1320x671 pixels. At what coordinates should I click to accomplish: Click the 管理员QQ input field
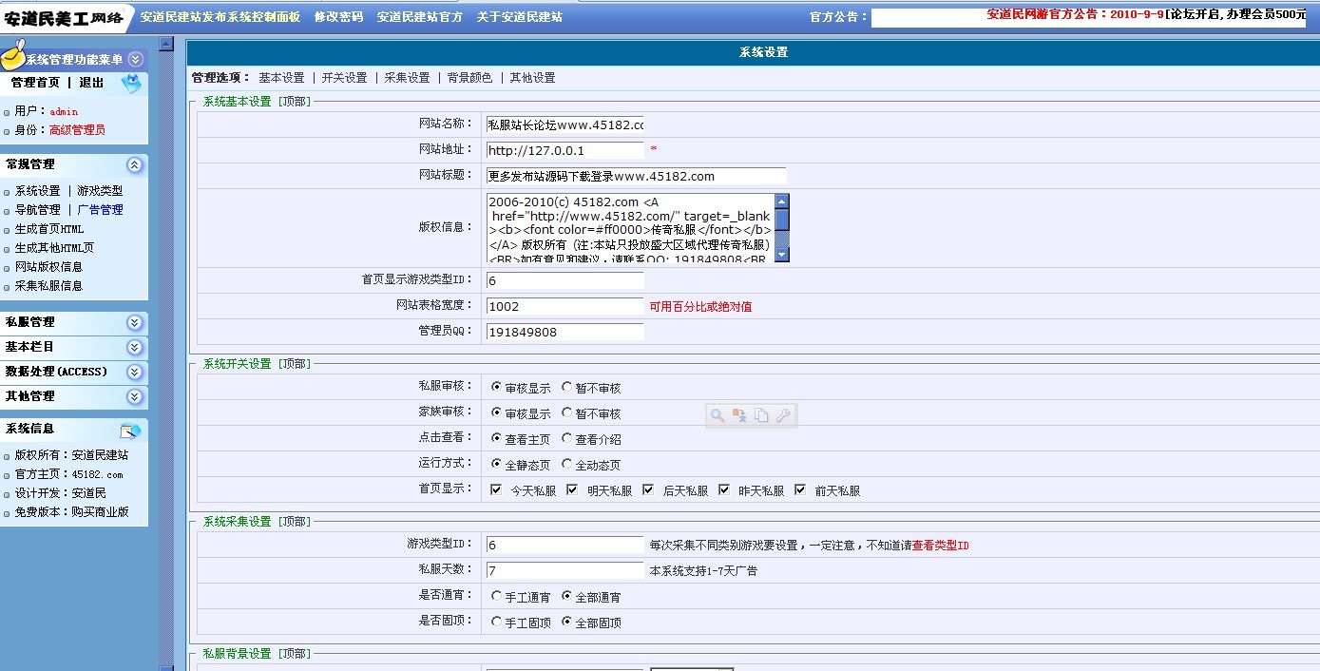point(564,331)
